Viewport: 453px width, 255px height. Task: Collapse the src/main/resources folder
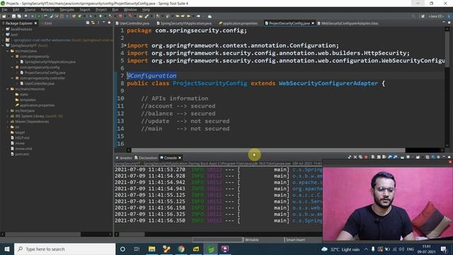click(x=8, y=89)
